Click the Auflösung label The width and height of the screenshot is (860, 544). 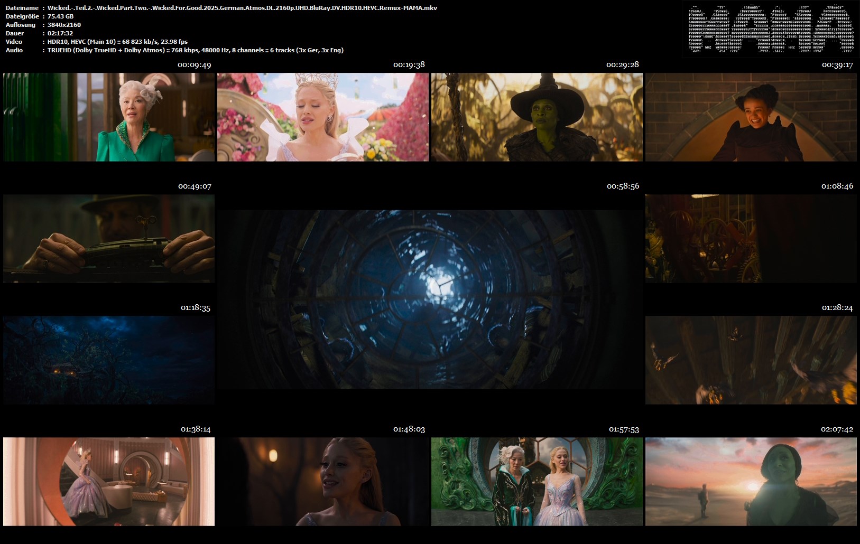point(21,25)
